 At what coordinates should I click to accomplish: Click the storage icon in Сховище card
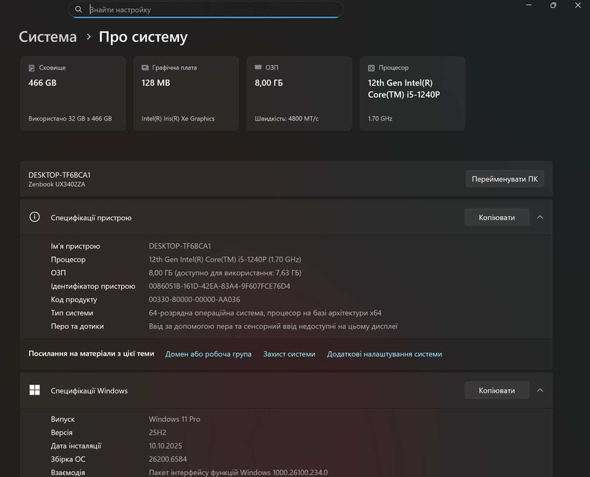(x=31, y=67)
